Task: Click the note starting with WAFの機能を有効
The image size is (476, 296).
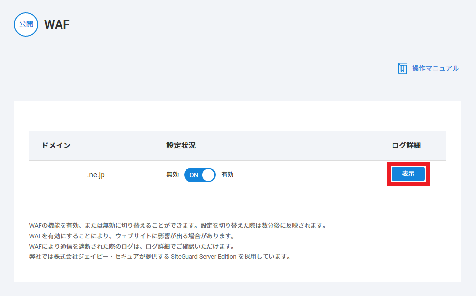Action: pyautogui.click(x=177, y=226)
